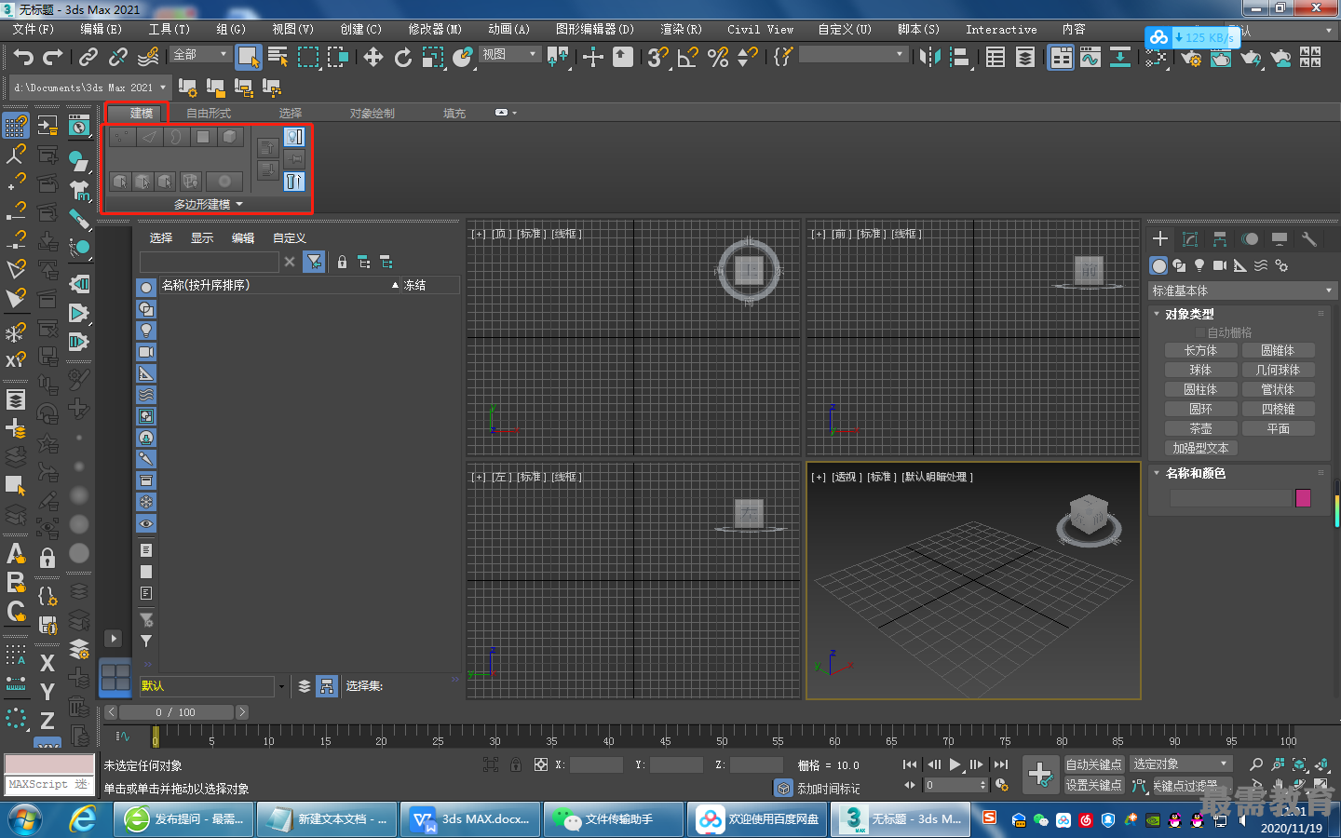
Task: Click the Unlink Selection icon
Action: (x=118, y=58)
